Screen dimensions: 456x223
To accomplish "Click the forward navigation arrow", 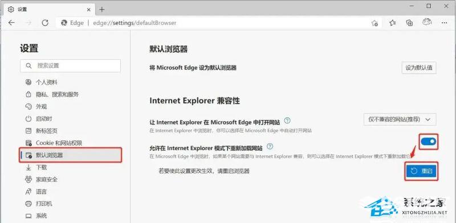I will click(x=28, y=23).
